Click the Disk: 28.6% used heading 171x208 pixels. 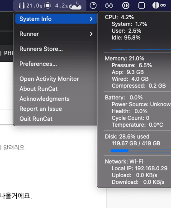point(127,137)
